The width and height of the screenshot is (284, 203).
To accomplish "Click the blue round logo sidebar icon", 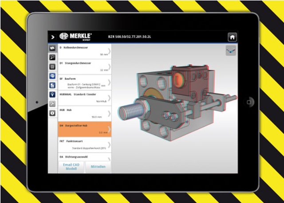I will point(52,76).
